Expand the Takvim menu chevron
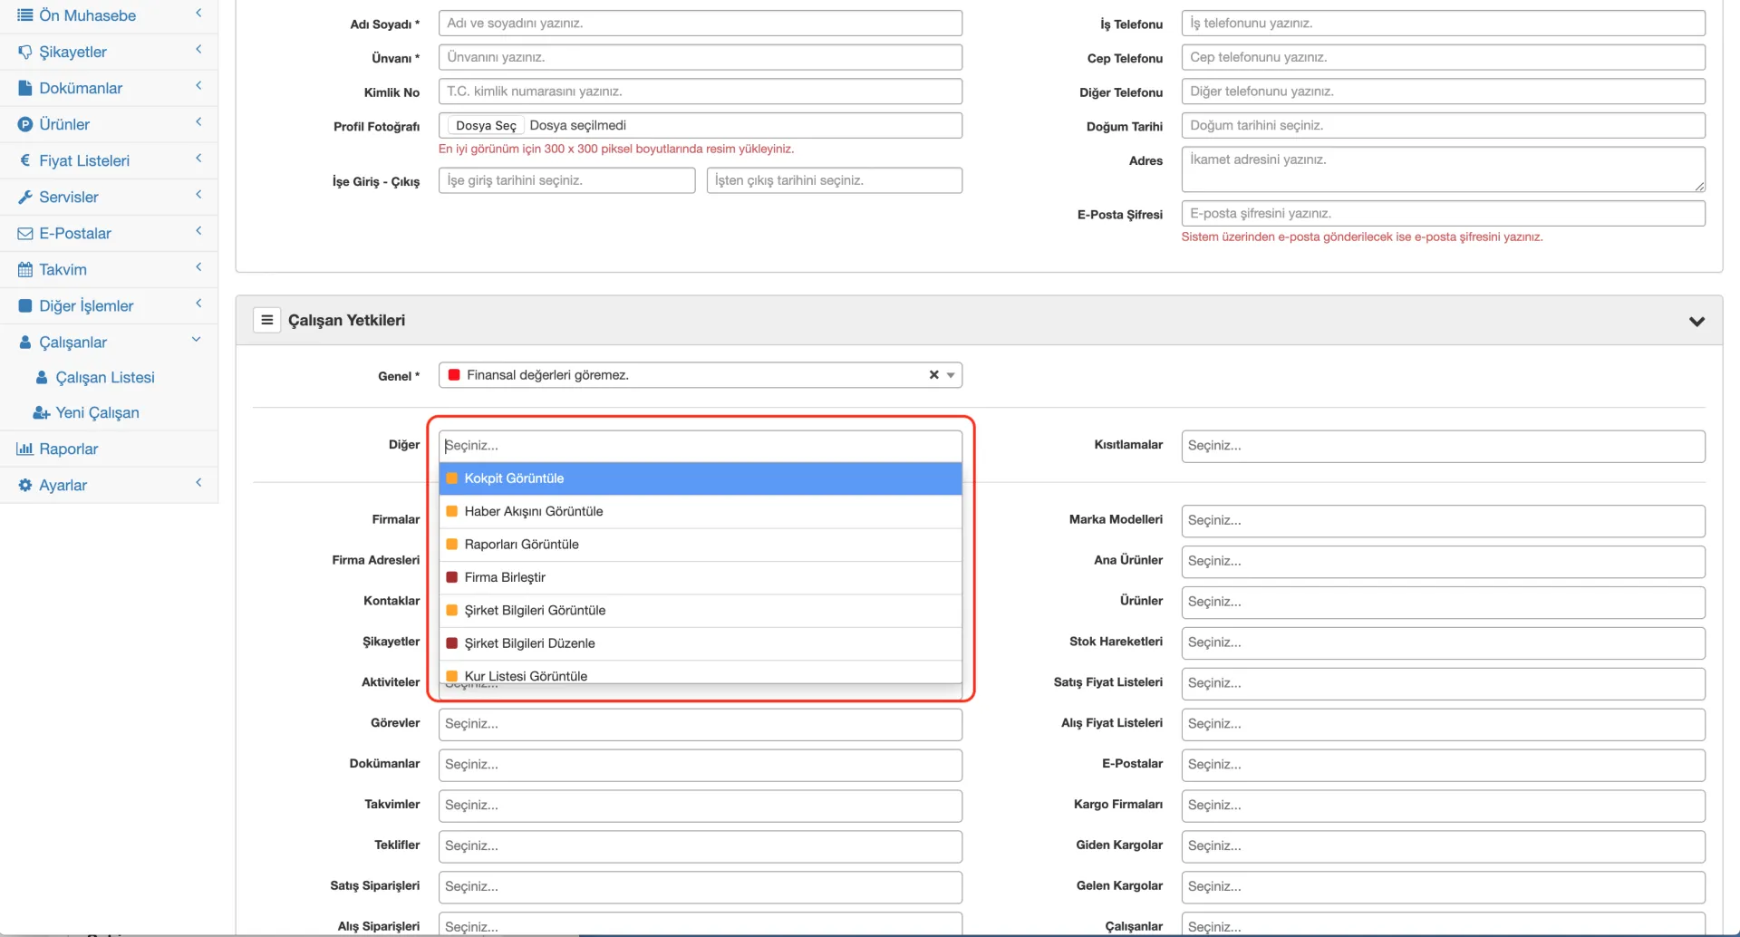 coord(198,266)
